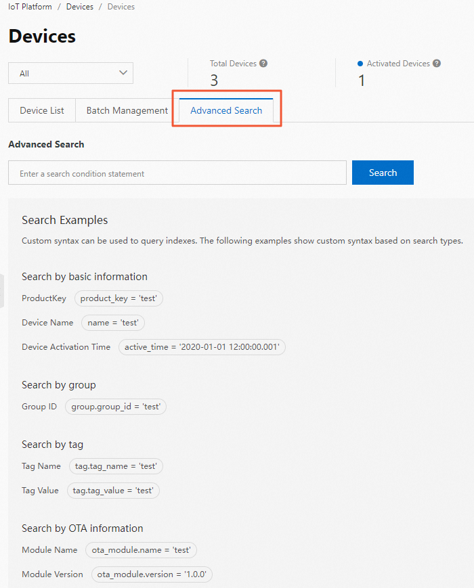Use the group.group_id = 'test' example

click(x=116, y=407)
